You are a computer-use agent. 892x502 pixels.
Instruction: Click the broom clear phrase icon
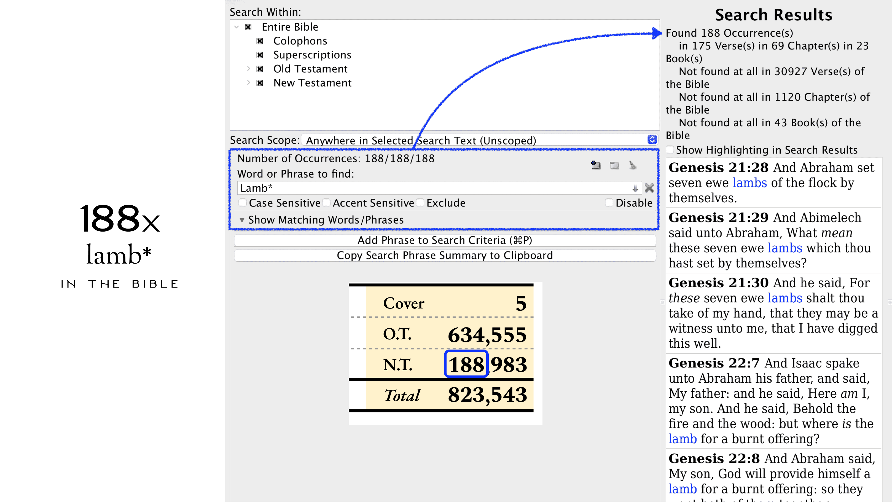pyautogui.click(x=633, y=165)
